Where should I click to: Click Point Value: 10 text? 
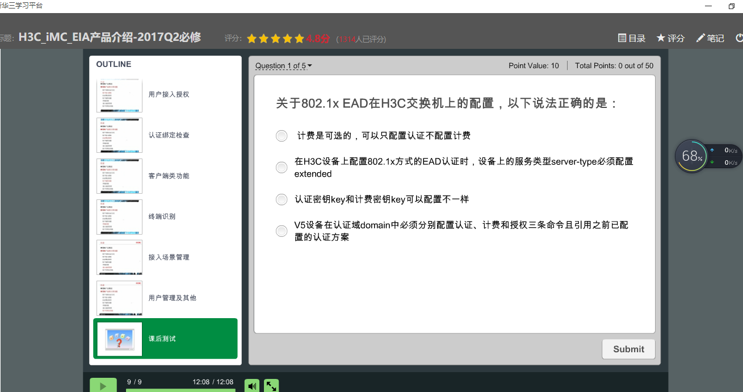pos(534,66)
